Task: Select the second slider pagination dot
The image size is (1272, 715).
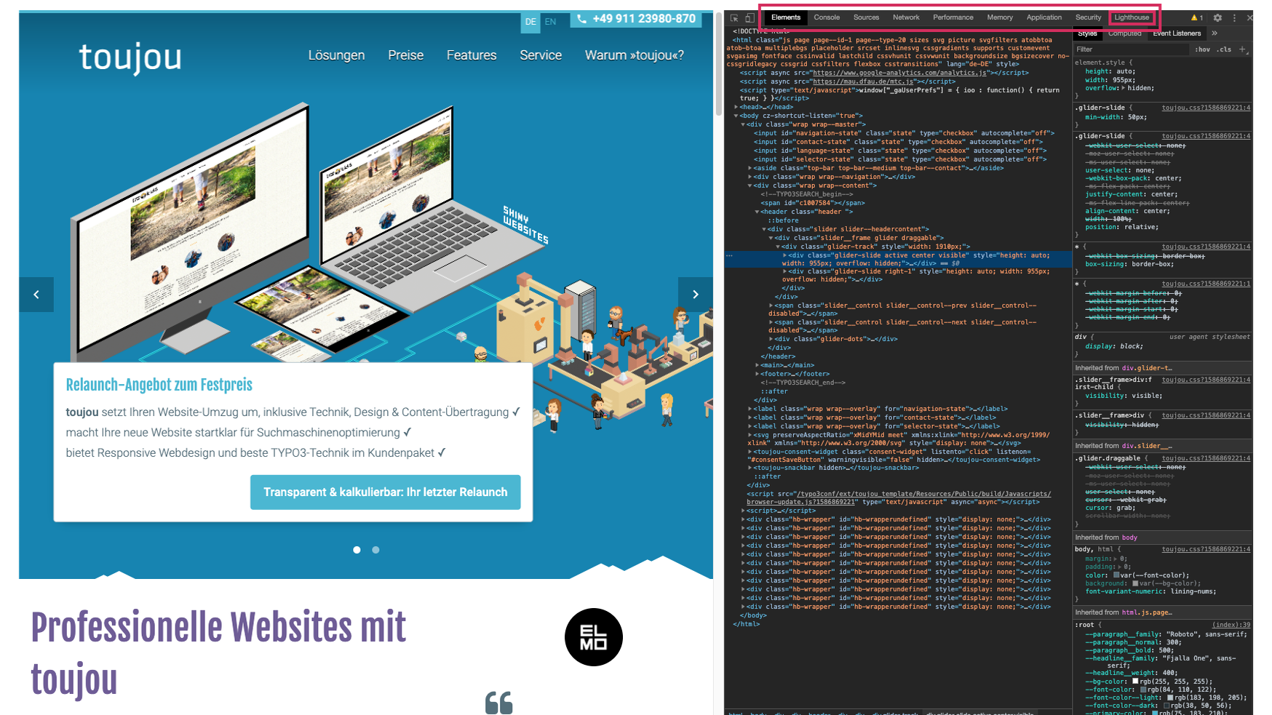Action: coord(375,550)
